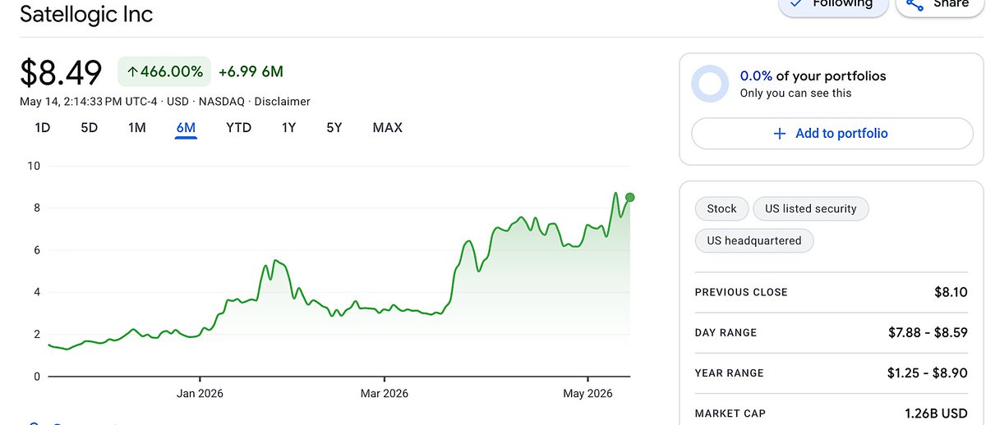Select the 1Y time range tab

pyautogui.click(x=288, y=128)
